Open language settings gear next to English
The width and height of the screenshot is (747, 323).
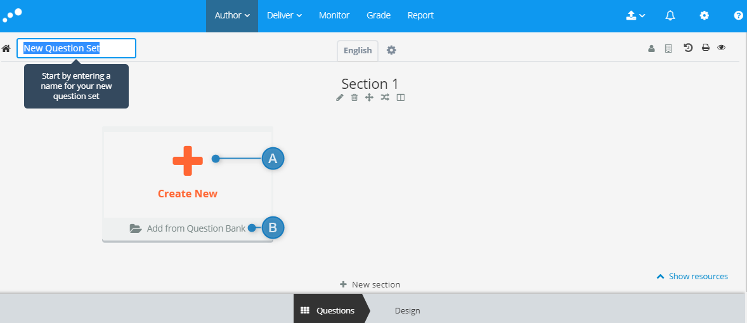pyautogui.click(x=391, y=50)
